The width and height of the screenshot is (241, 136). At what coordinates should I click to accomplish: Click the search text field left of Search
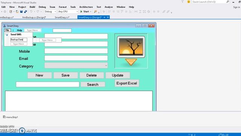coord(47,84)
